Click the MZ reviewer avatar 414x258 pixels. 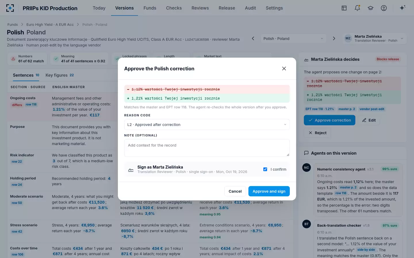[x=348, y=38]
